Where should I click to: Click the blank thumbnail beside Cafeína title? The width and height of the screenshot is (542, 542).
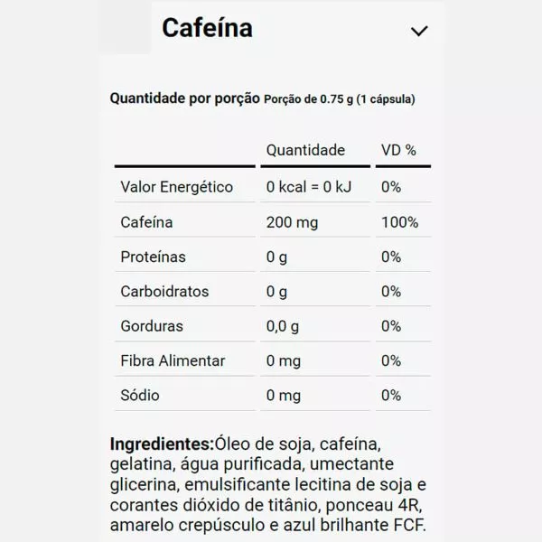(126, 28)
